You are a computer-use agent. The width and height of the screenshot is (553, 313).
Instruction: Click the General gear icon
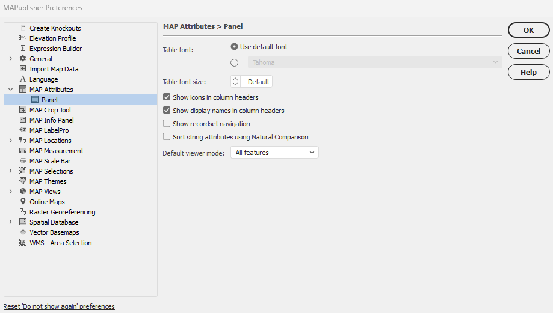point(23,58)
